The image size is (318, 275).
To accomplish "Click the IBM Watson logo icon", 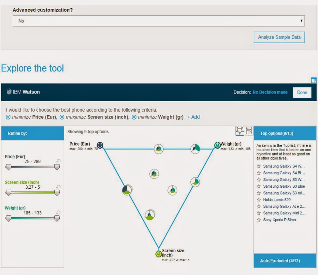I will coord(9,92).
